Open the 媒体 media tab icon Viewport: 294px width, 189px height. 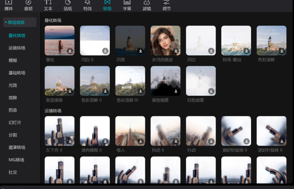[8, 3]
